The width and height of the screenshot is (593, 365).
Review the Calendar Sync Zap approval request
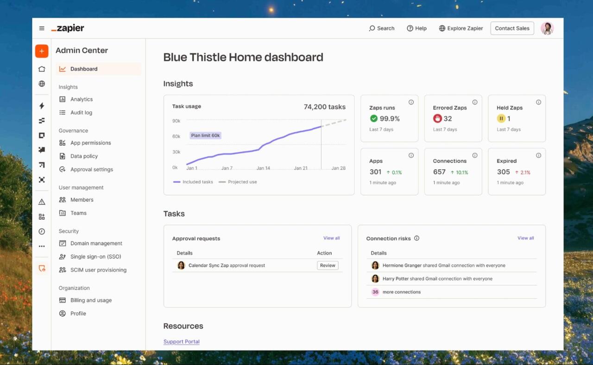coord(328,265)
